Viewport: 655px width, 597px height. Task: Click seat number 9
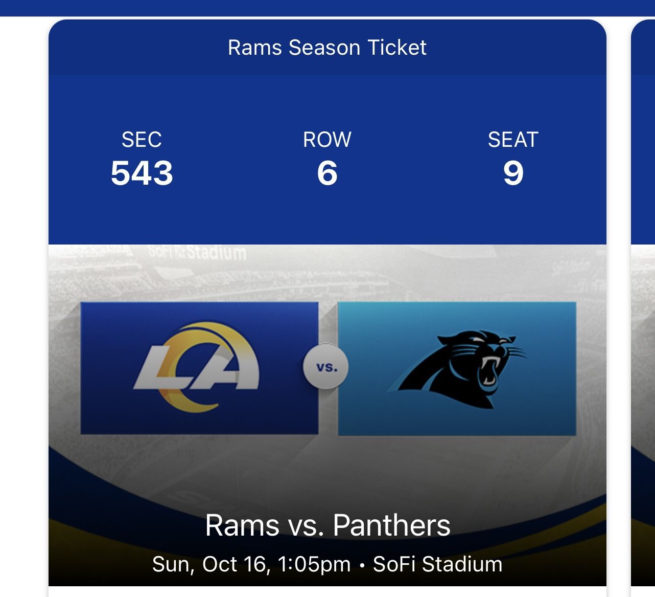click(513, 173)
